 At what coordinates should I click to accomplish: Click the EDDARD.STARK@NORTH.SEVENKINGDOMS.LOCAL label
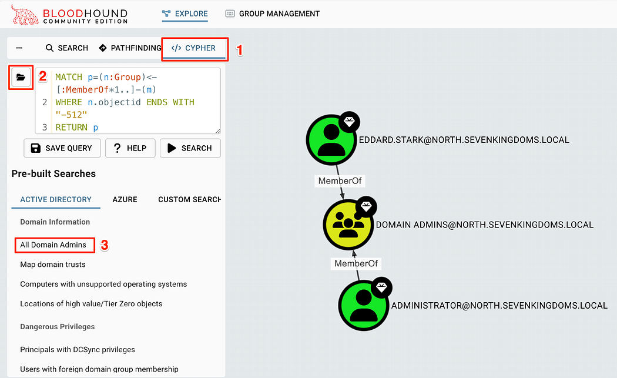(x=464, y=140)
